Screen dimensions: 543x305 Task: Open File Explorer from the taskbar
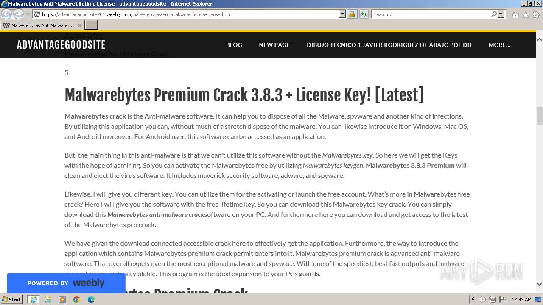pyautogui.click(x=48, y=299)
